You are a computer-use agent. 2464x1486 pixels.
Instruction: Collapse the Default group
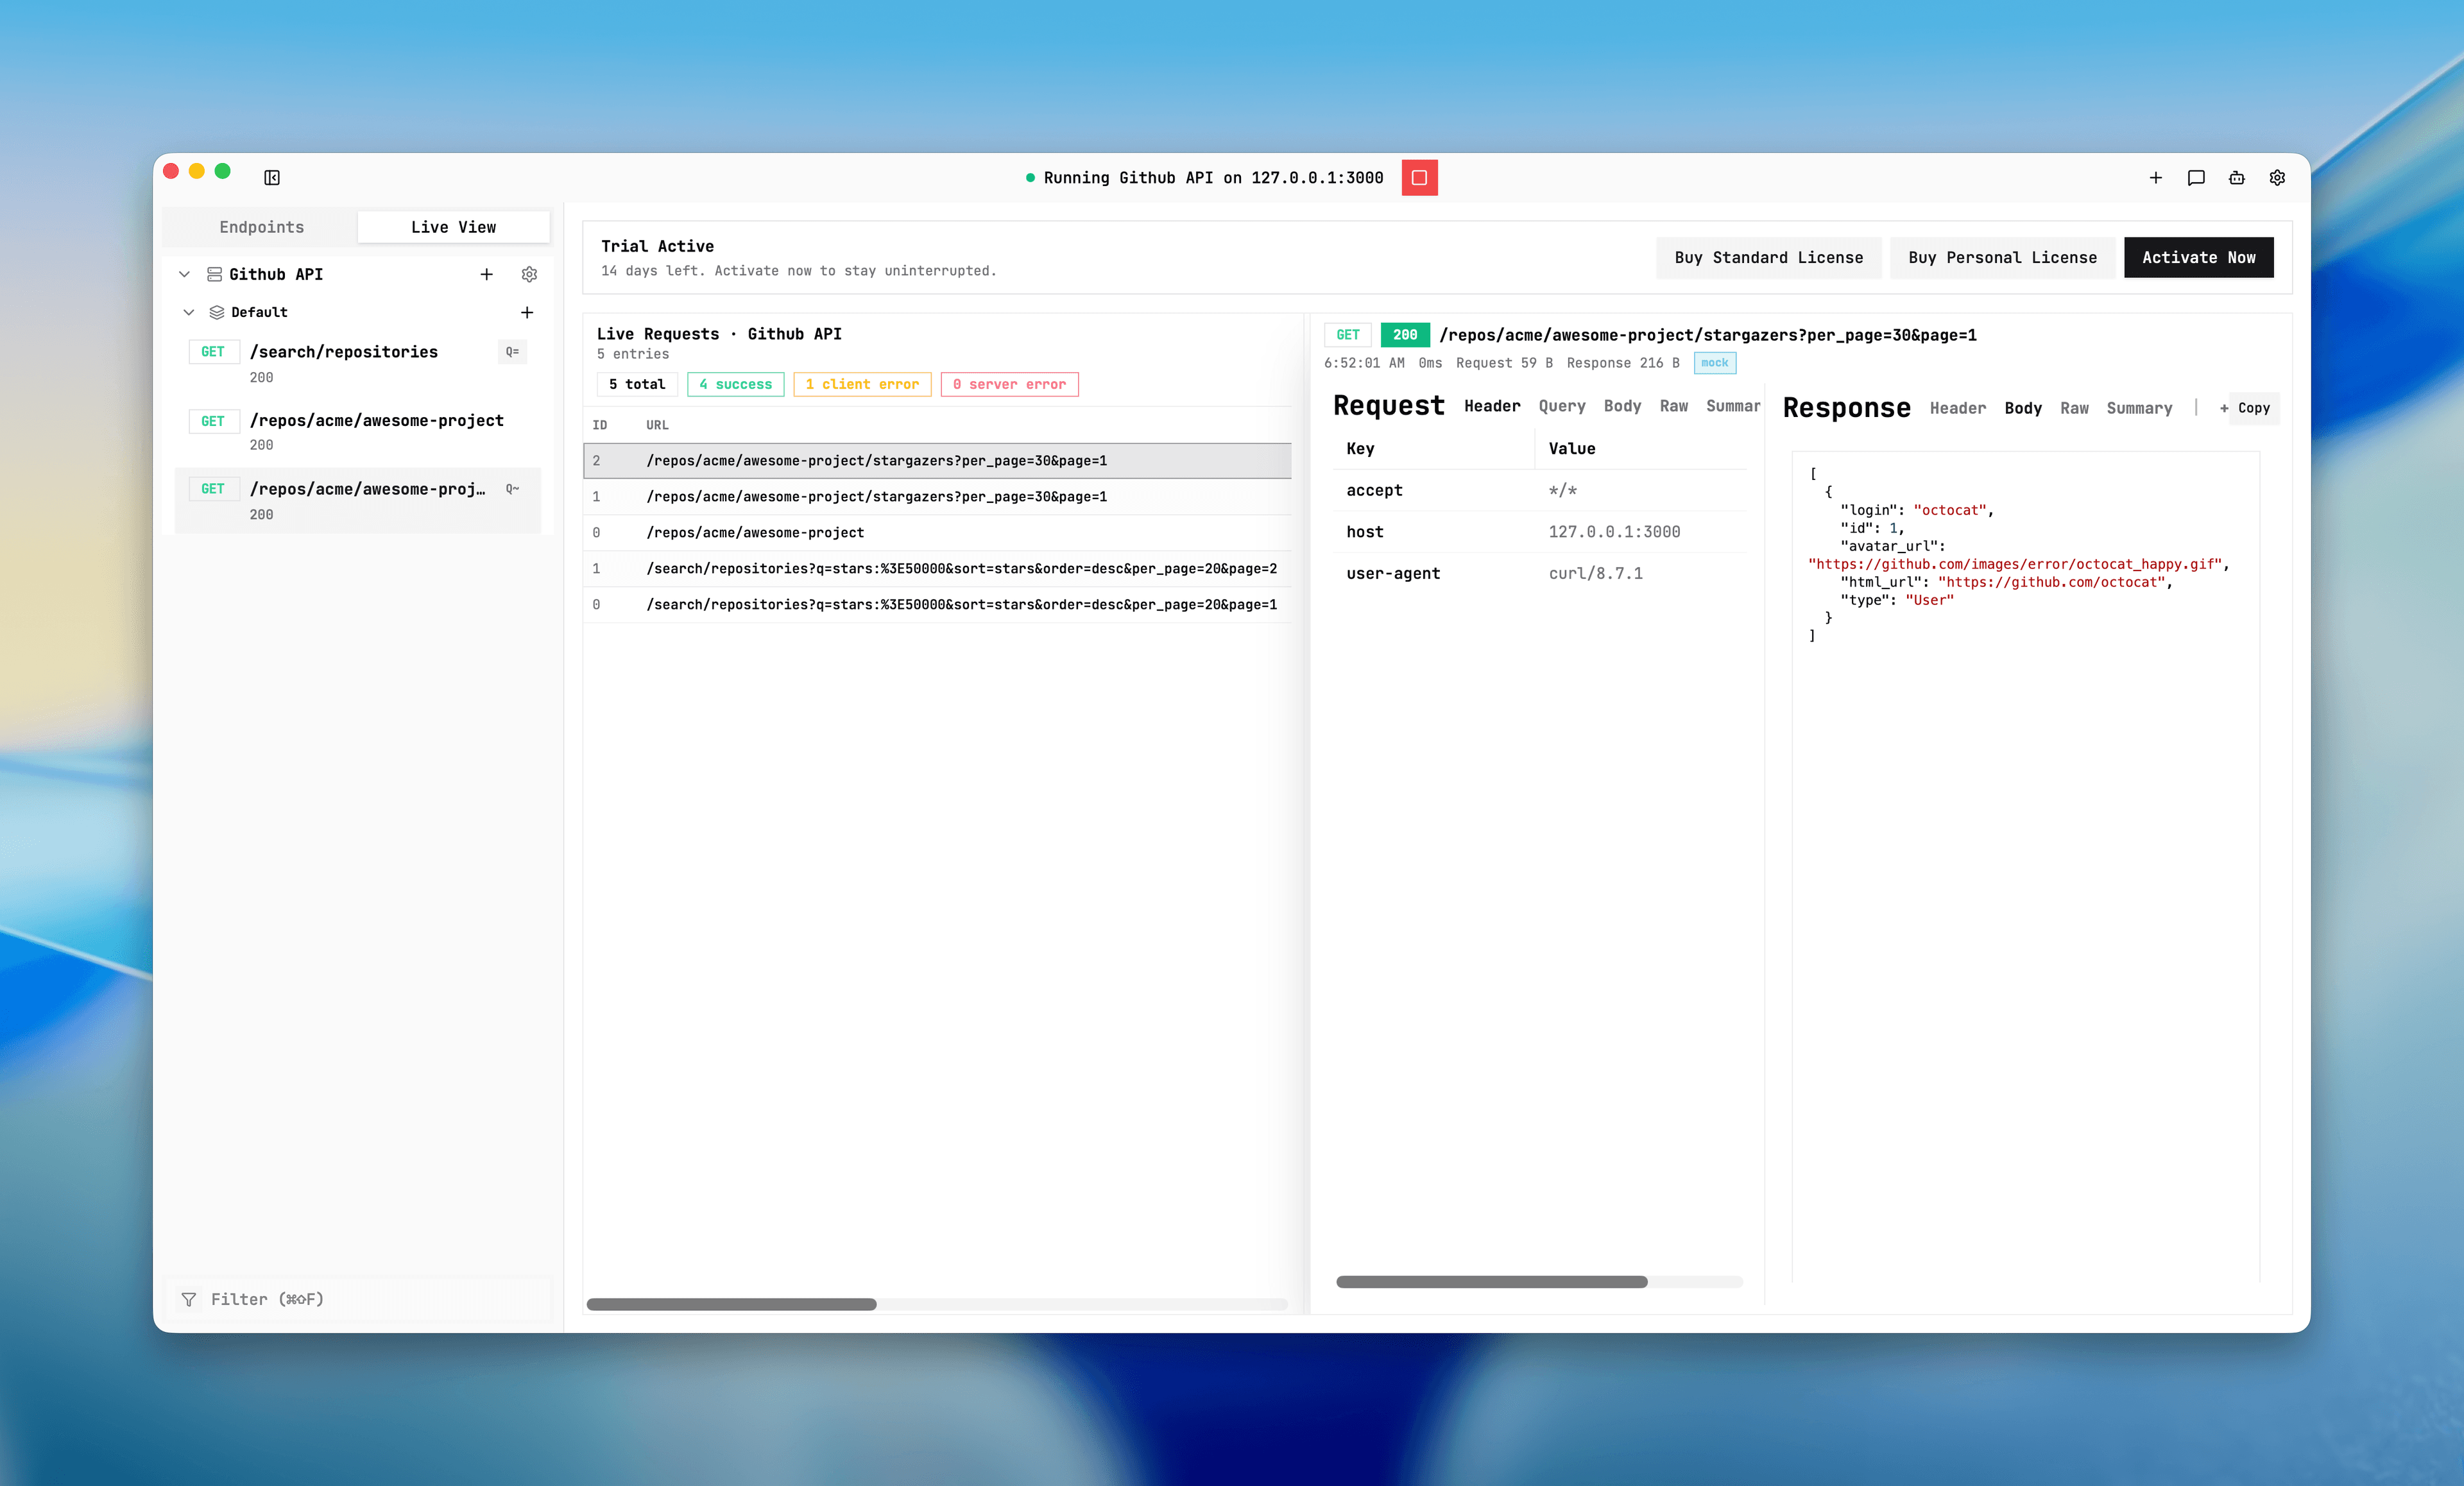(189, 312)
